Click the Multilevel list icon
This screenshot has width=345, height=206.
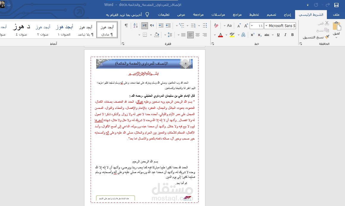(x=182, y=26)
